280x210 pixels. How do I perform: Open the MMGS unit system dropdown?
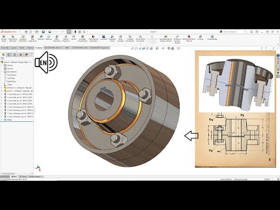272,179
